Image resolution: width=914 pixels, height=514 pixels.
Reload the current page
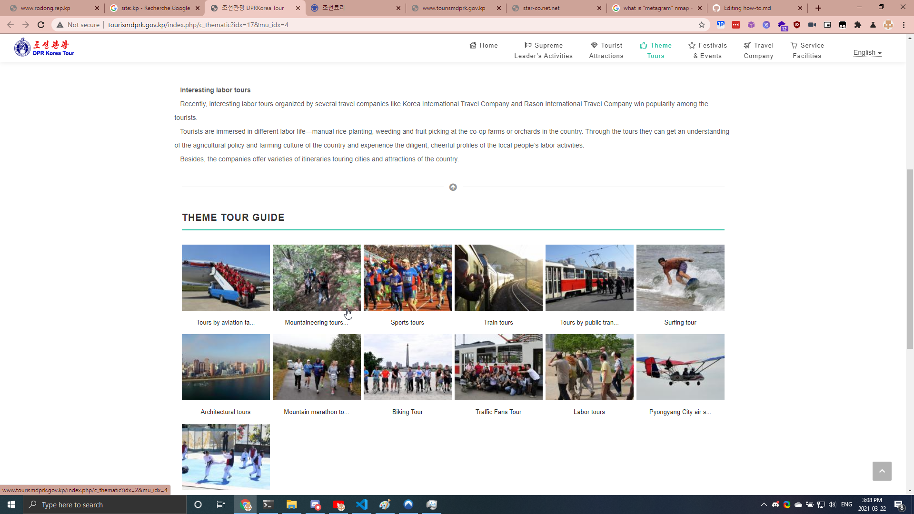coord(41,25)
